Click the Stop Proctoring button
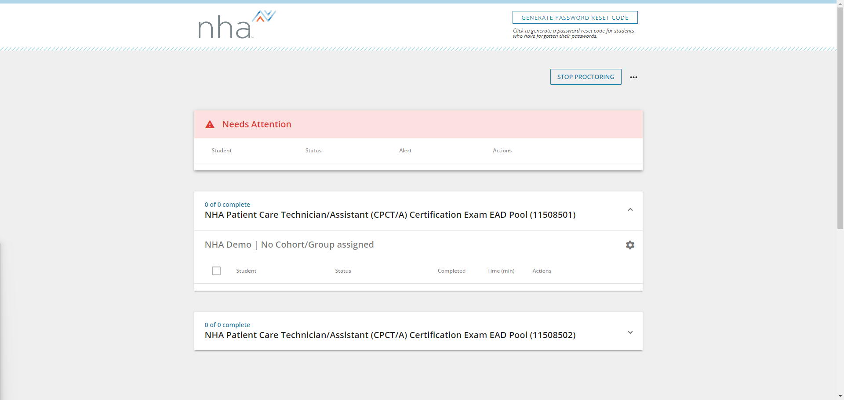 coord(586,77)
